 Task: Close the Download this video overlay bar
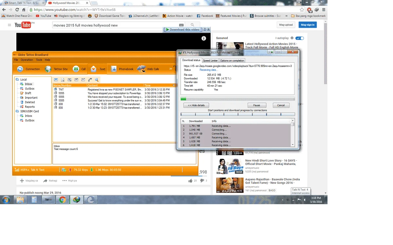tap(209, 29)
